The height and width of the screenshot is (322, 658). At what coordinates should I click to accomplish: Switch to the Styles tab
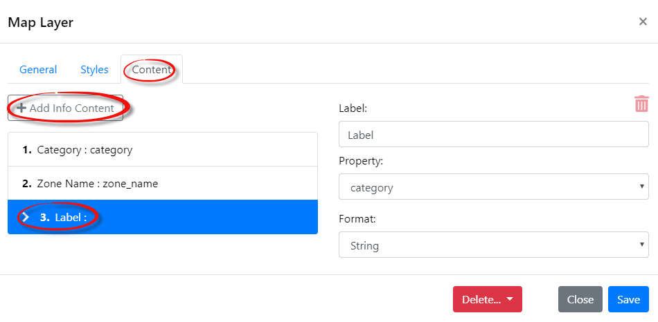(94, 70)
